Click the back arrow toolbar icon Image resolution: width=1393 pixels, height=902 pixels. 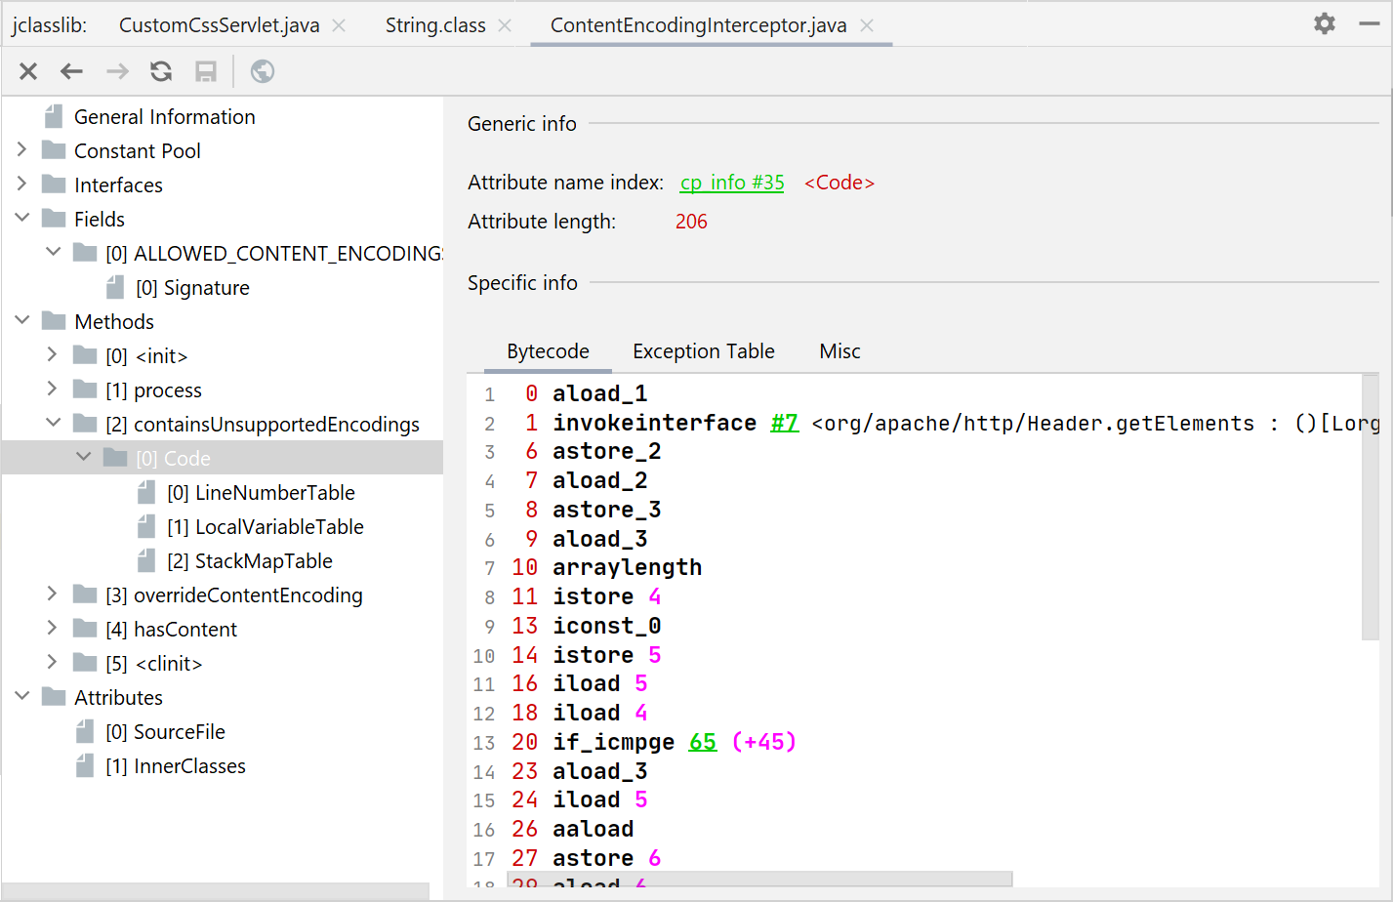(72, 71)
